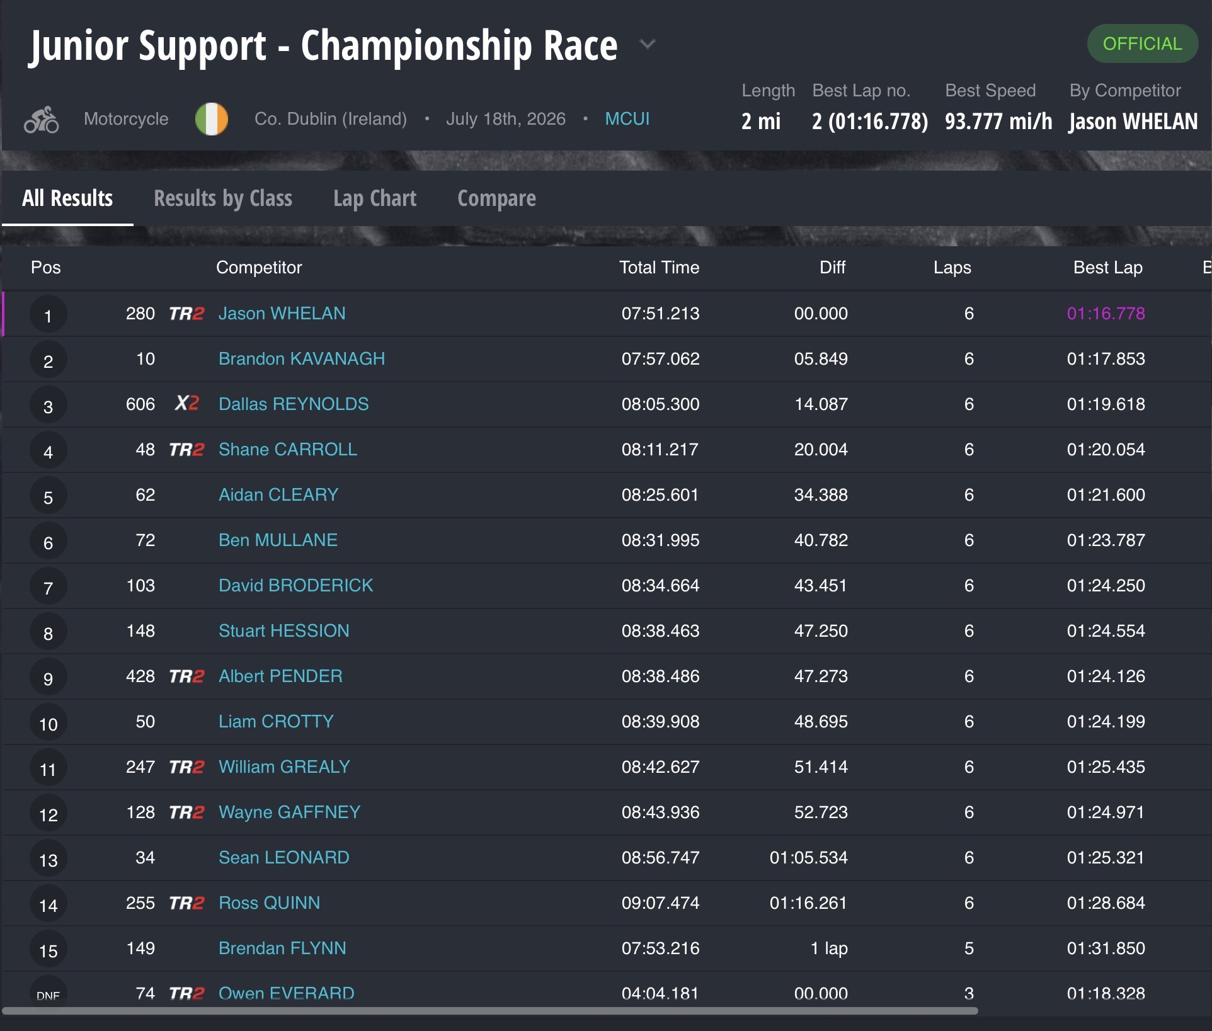
Task: Click race number 606
Action: [x=140, y=404]
